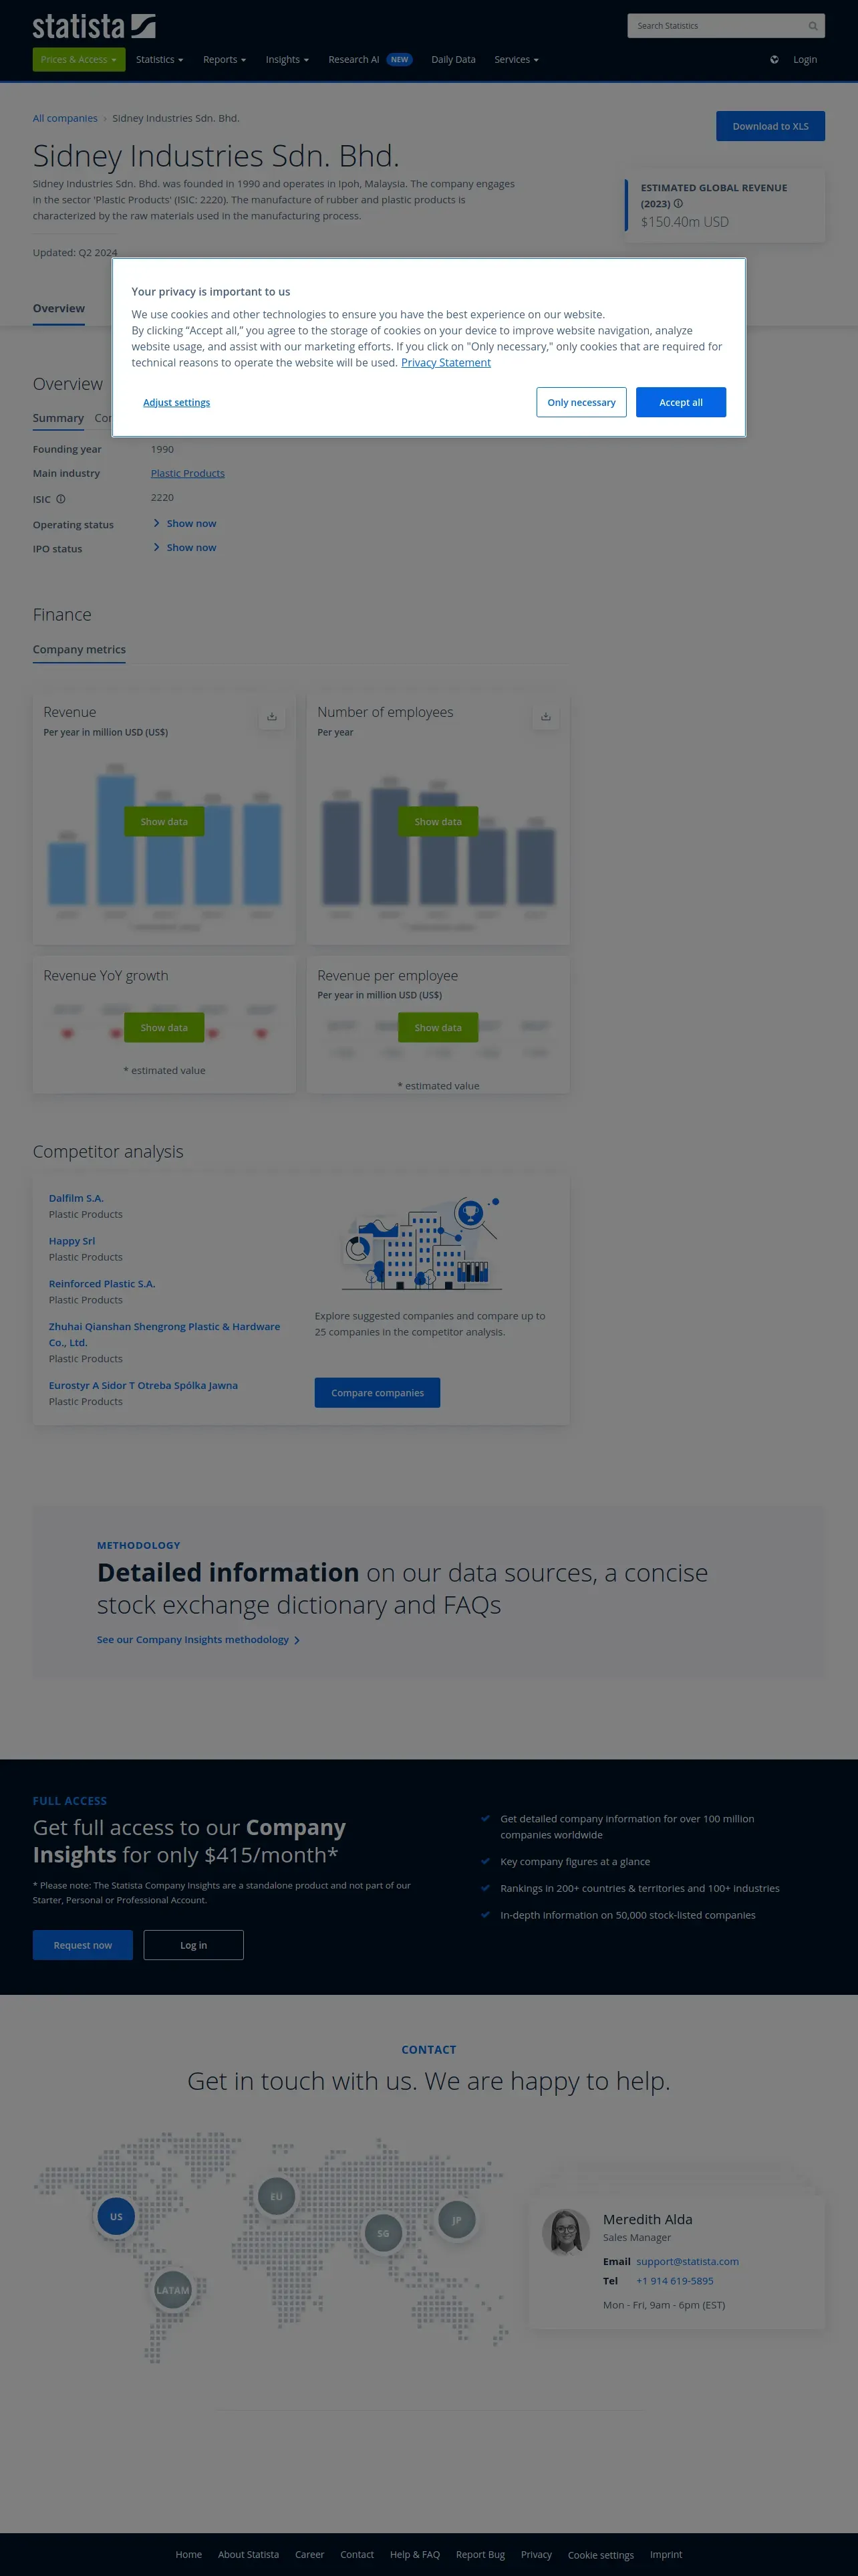Expand Operating status Show now
The height and width of the screenshot is (2576, 858).
[x=185, y=524]
